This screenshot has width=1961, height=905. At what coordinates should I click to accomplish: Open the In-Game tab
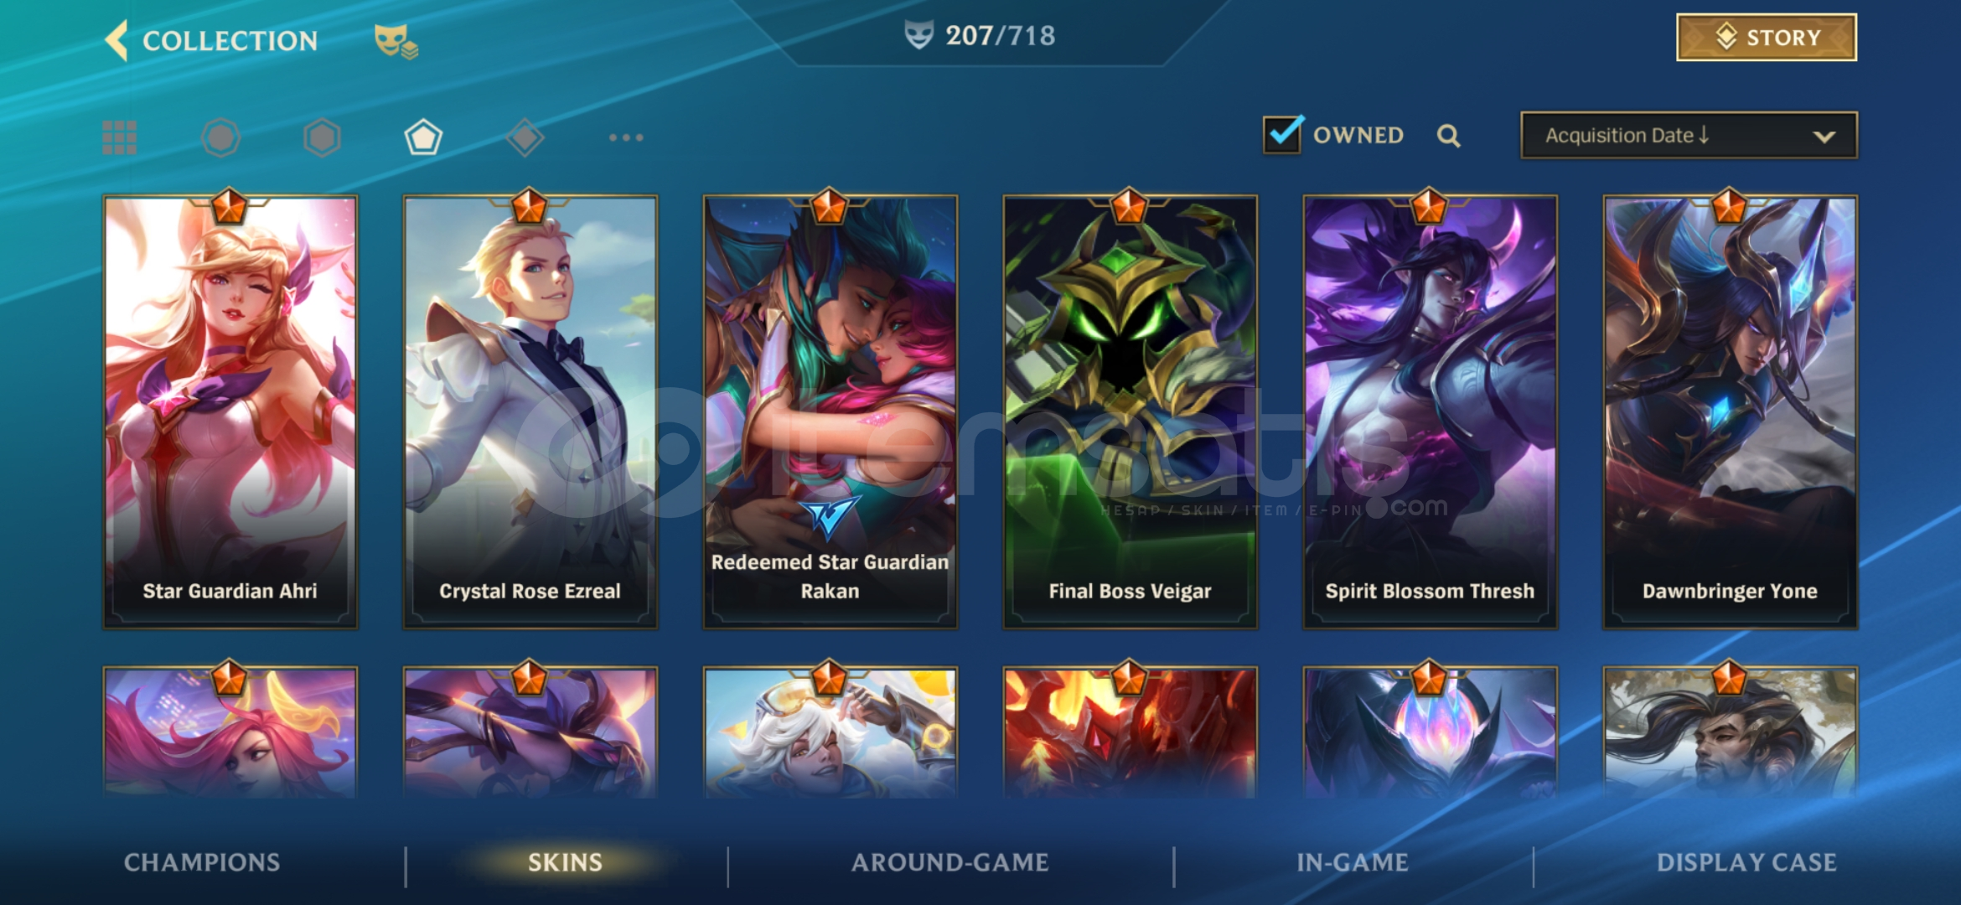click(x=1353, y=862)
